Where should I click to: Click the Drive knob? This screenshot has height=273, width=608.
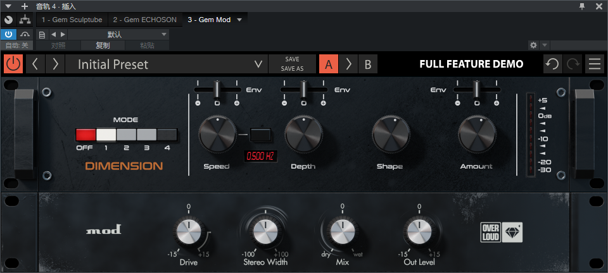pyautogui.click(x=189, y=233)
